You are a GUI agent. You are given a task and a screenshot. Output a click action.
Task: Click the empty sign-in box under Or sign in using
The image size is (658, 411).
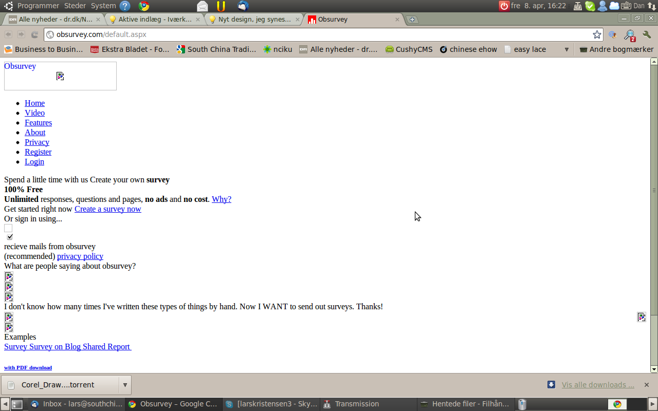click(8, 228)
